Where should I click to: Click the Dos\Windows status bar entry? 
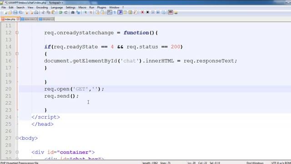click(x=255, y=163)
